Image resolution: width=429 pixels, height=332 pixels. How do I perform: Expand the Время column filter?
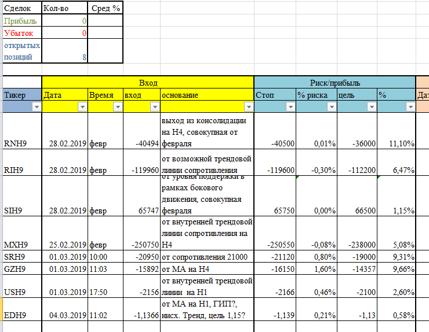tap(117, 107)
